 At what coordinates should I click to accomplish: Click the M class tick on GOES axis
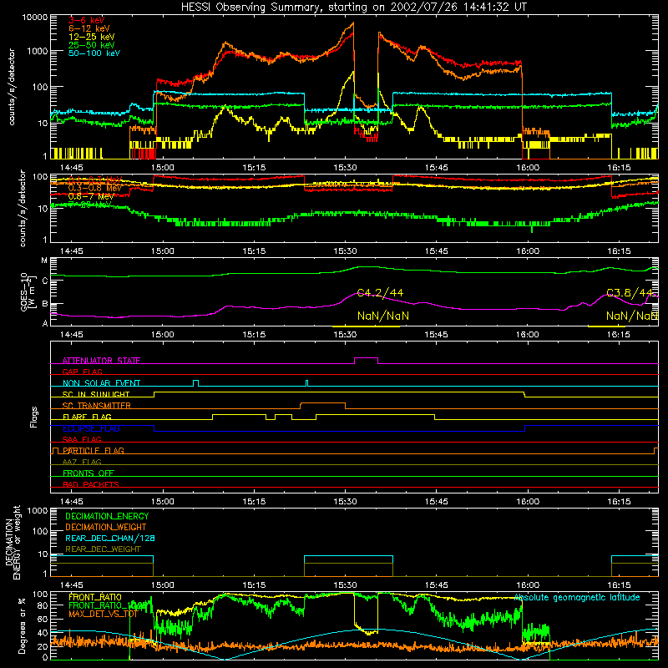point(44,261)
